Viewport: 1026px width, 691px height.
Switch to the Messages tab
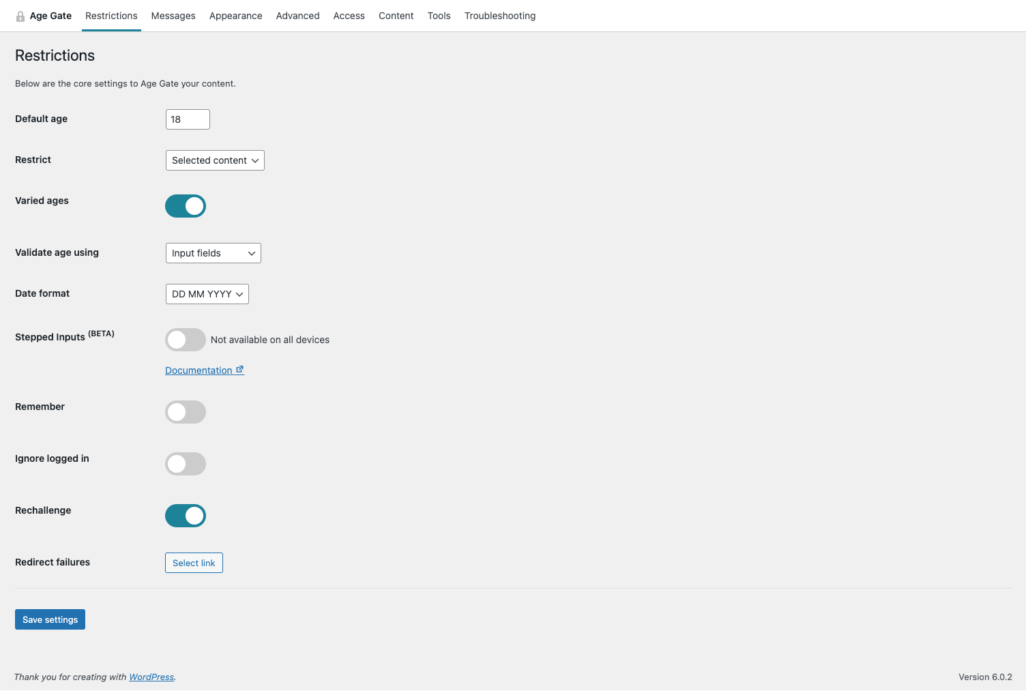coord(173,16)
